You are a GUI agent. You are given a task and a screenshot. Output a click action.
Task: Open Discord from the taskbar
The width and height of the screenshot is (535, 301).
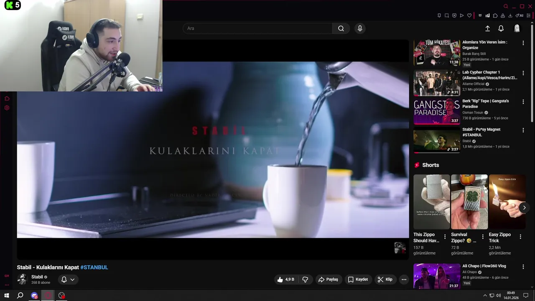click(34, 296)
